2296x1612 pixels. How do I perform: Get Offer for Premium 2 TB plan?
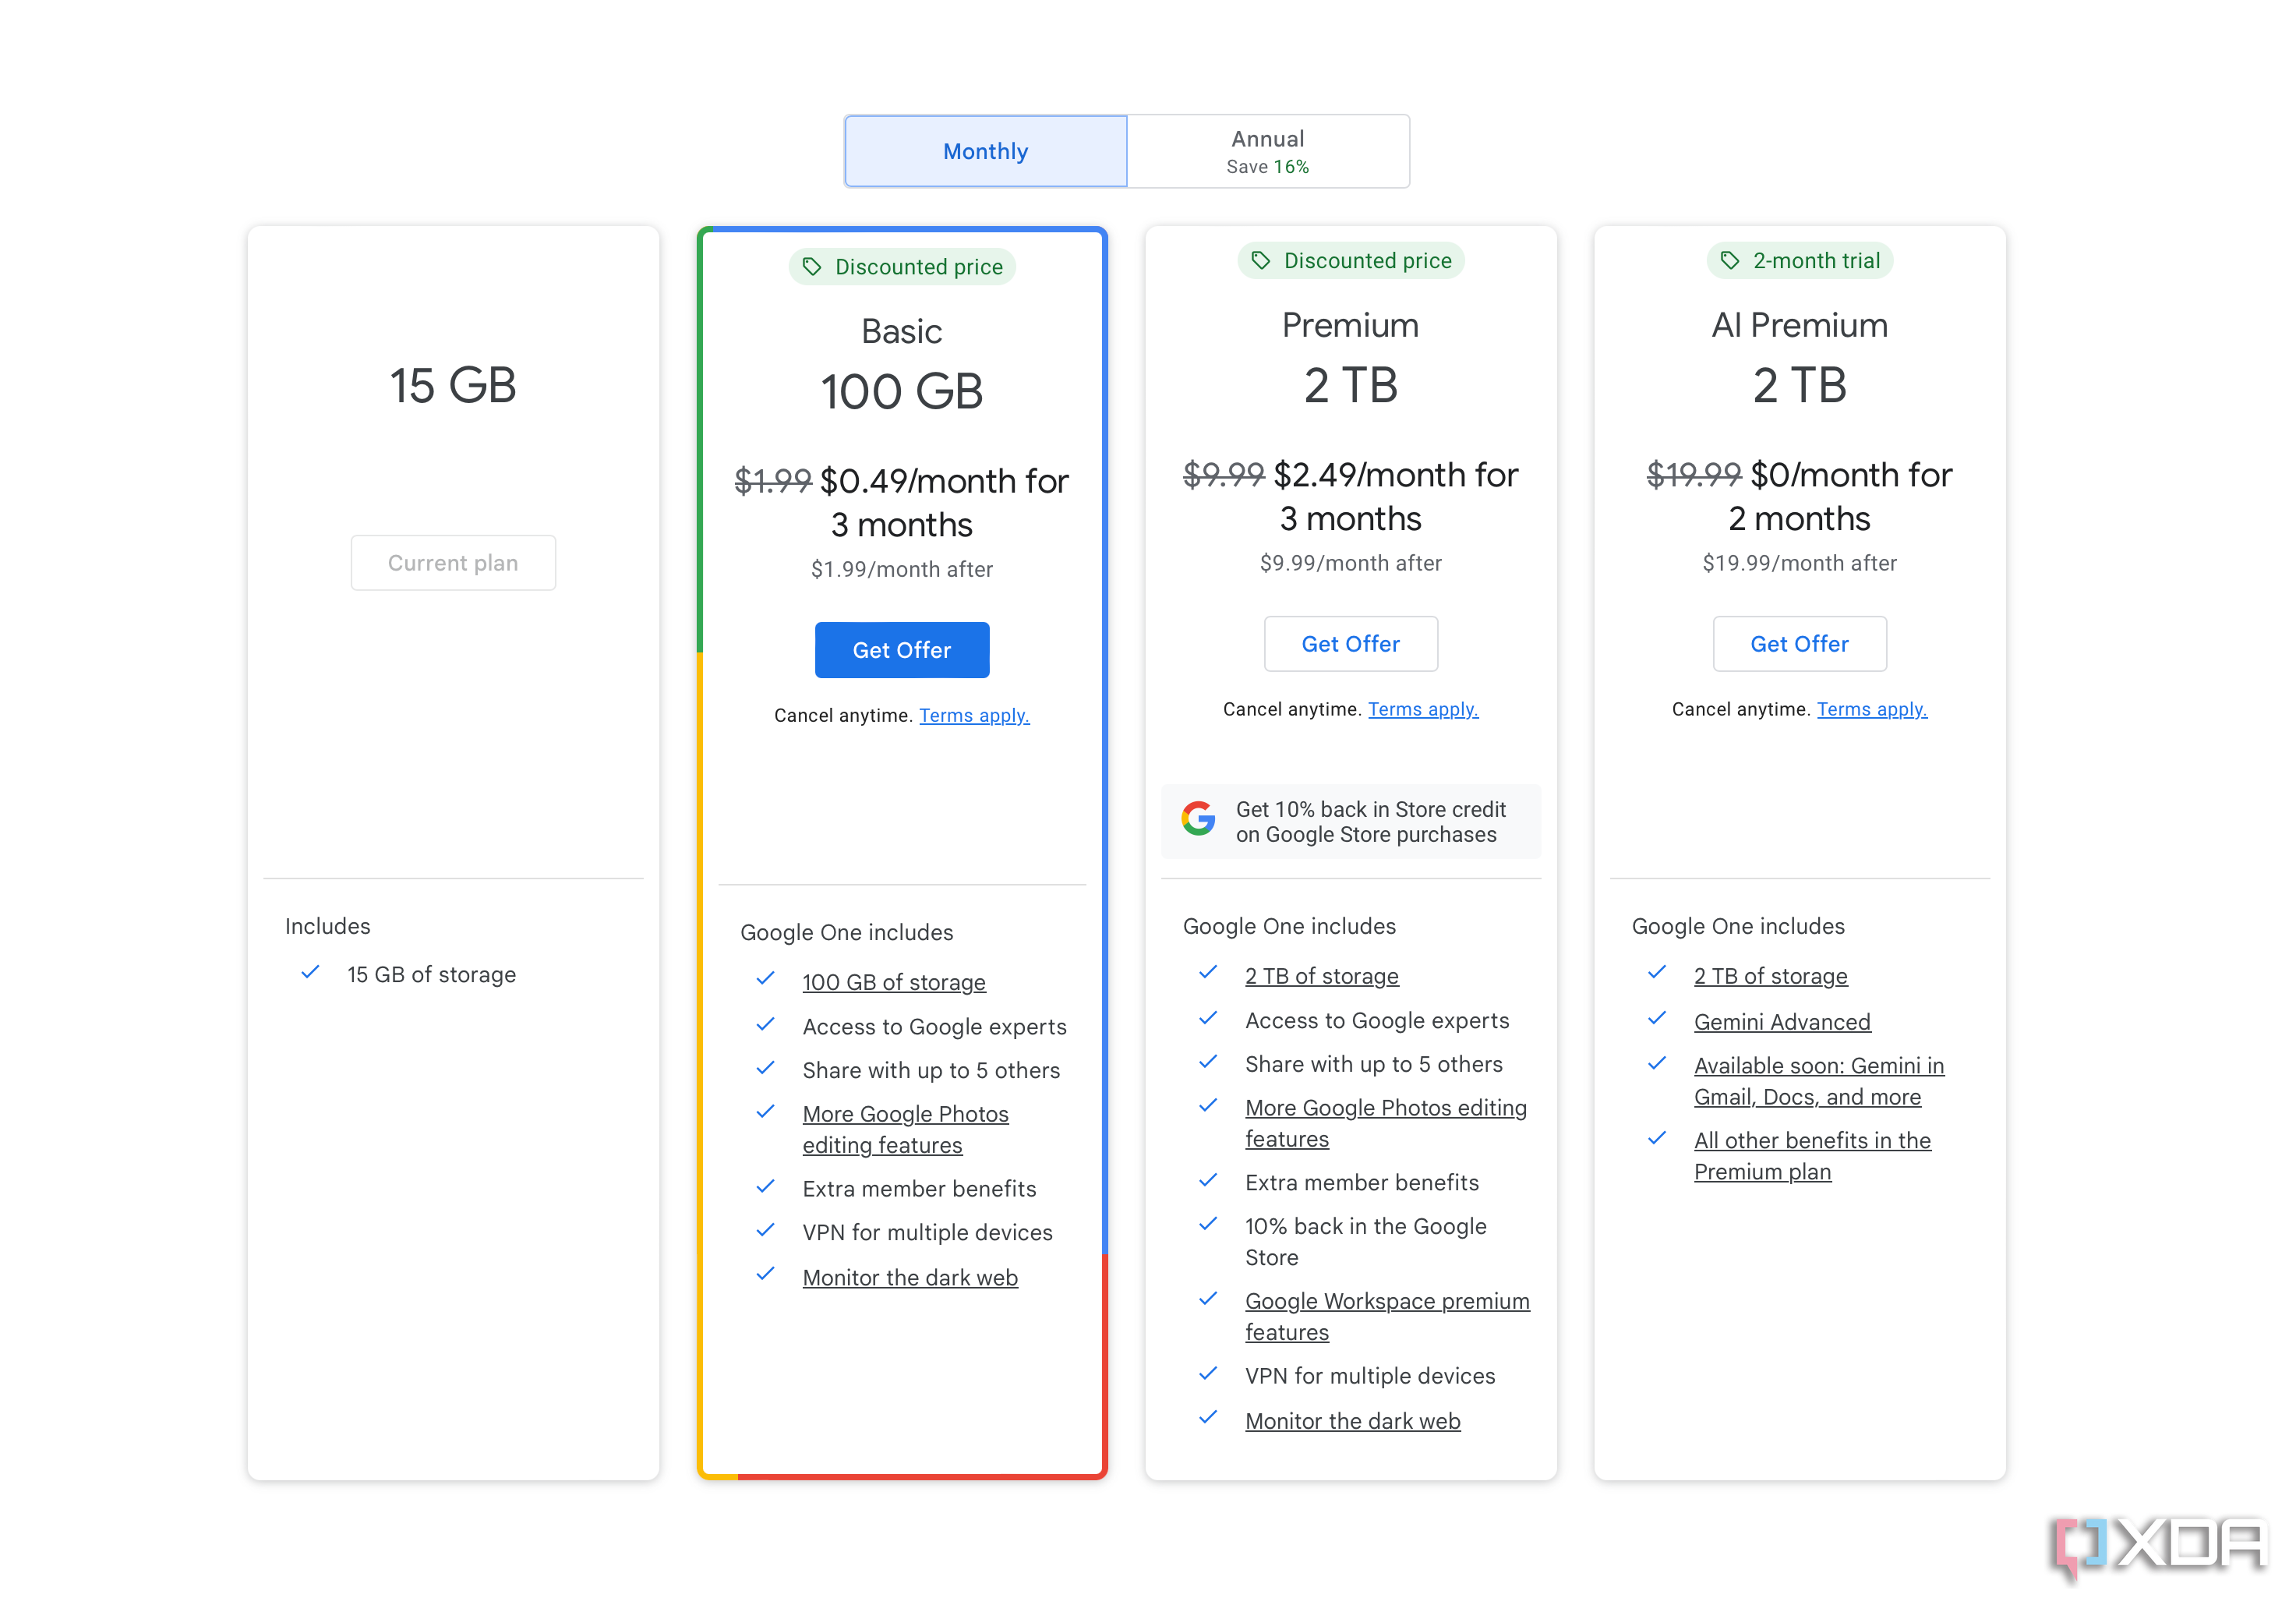[1351, 644]
